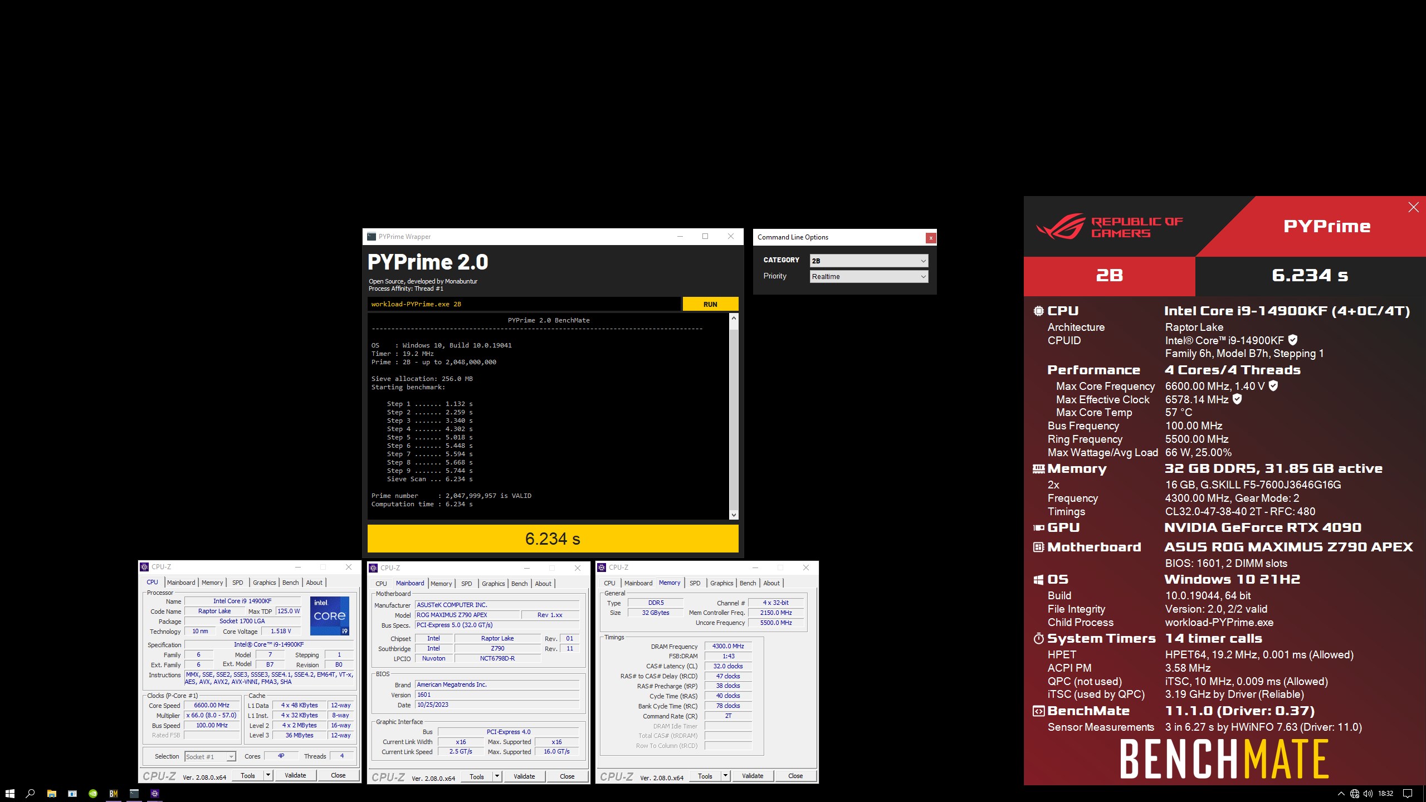Click the Motherboard icon in BenchMate panel
1426x802 pixels.
point(1038,547)
